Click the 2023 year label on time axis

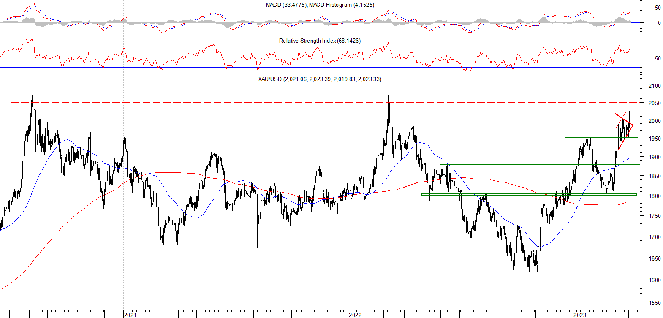point(580,315)
